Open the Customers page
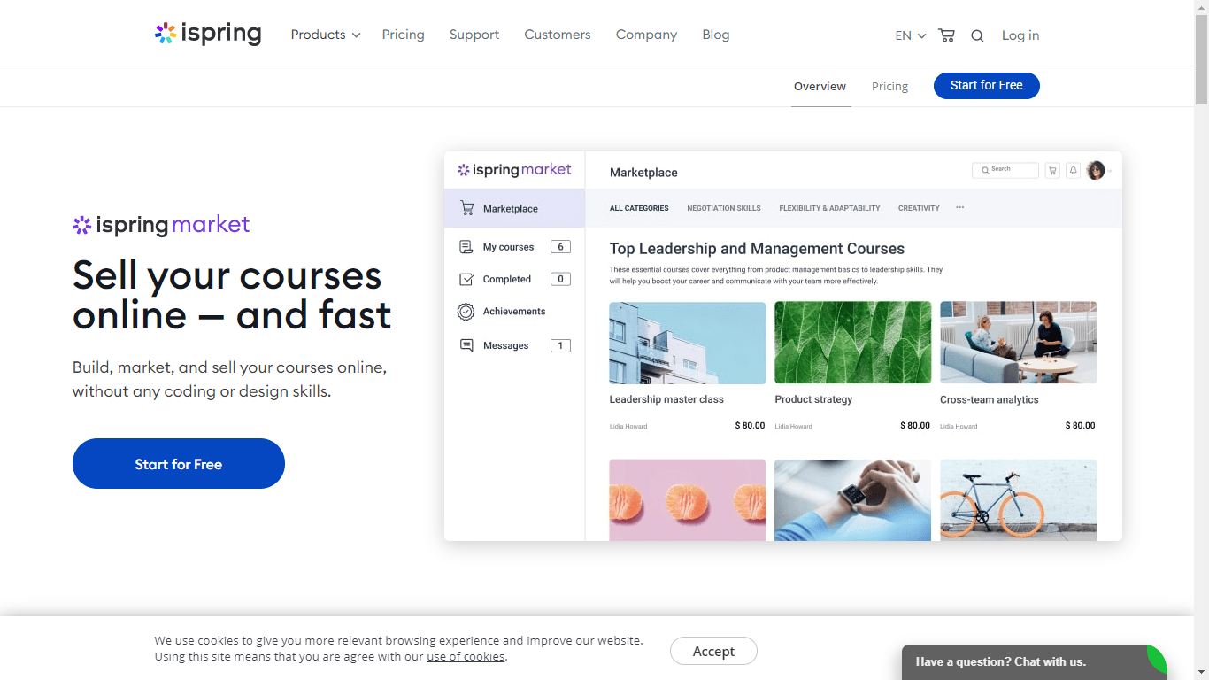Viewport: 1209px width, 680px height. [558, 35]
